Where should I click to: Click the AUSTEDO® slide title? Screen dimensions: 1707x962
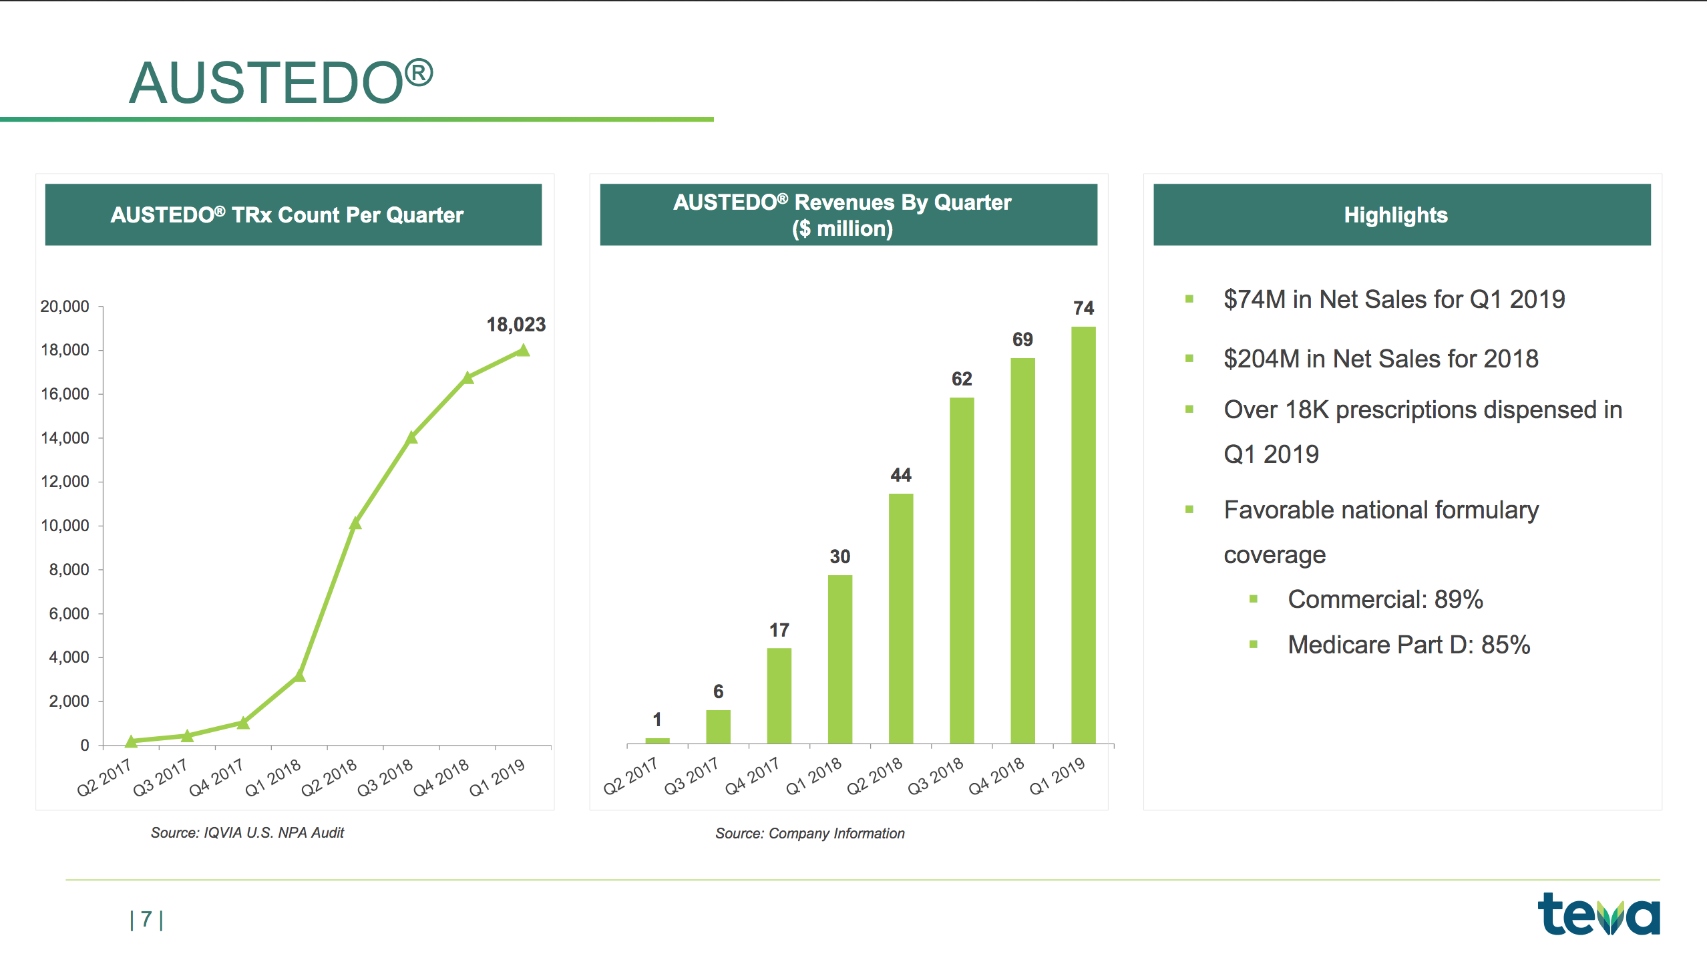(281, 82)
